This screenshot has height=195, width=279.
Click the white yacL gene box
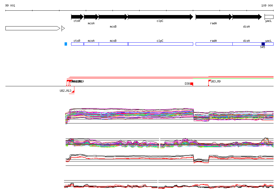tap(269, 17)
